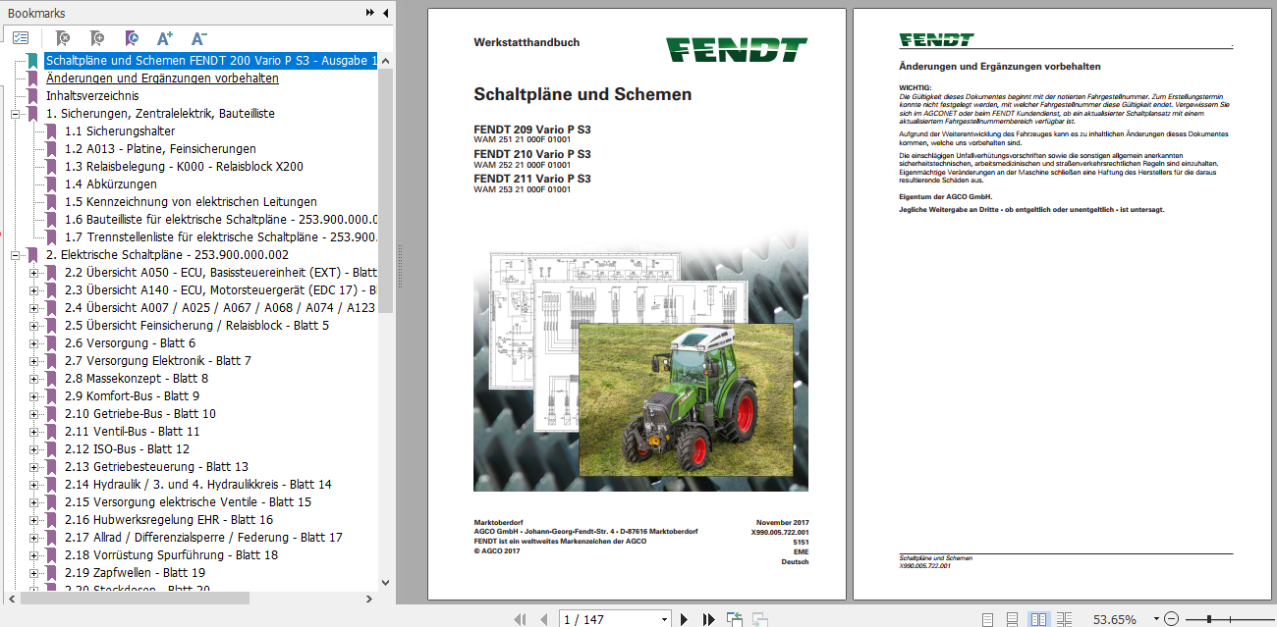This screenshot has width=1277, height=627.
Task: Switch to continuous page view
Action: (x=1013, y=619)
